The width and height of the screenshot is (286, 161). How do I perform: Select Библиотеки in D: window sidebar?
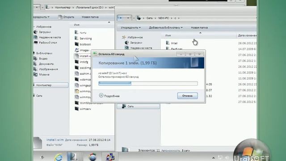pyautogui.click(x=43, y=53)
